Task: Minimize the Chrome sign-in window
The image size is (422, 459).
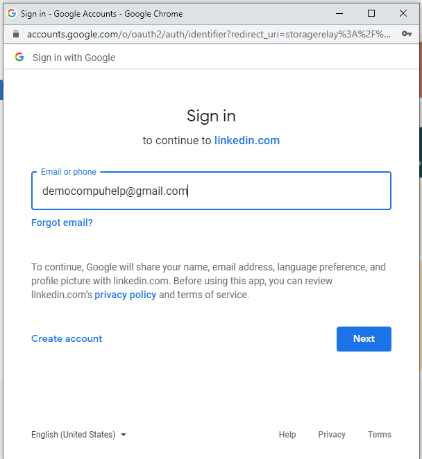Action: 339,13
